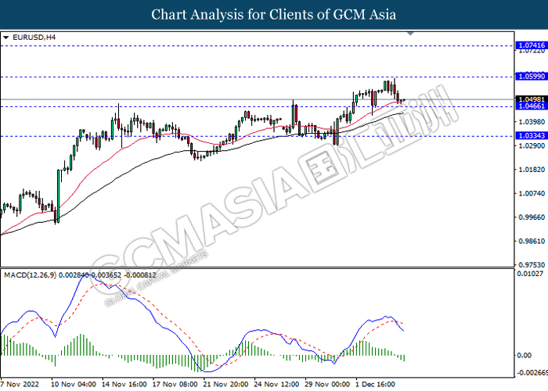Image resolution: width=548 pixels, height=391 pixels.
Task: Click the 14 Nov 16:00 time label
Action: tap(124, 384)
